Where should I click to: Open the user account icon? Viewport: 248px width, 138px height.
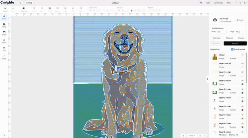[4, 136]
